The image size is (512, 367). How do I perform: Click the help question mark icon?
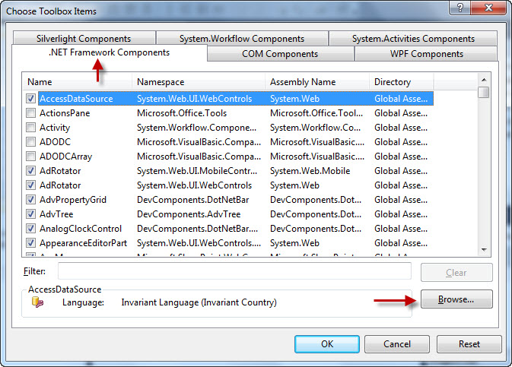[x=459, y=7]
